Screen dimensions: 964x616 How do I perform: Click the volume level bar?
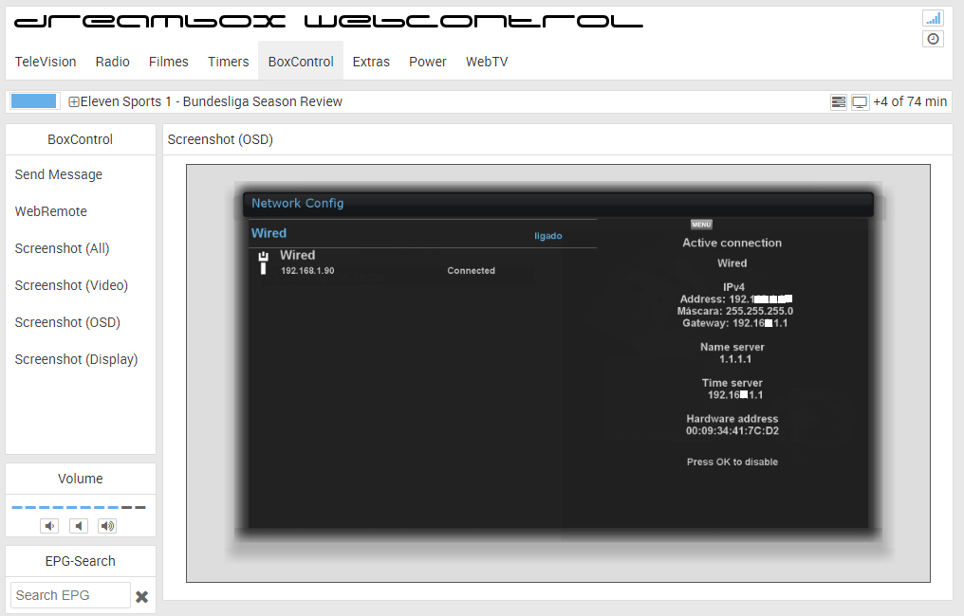[80, 508]
